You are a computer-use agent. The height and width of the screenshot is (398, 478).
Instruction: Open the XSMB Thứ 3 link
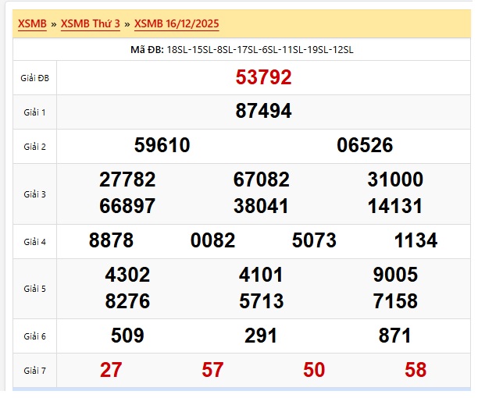90,24
